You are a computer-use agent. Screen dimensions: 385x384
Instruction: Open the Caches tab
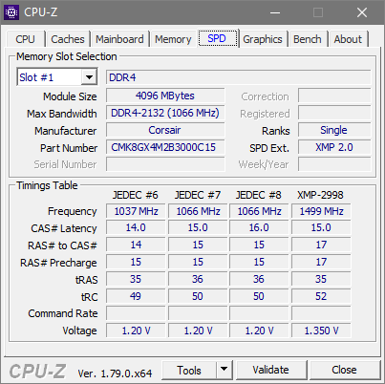coord(68,39)
